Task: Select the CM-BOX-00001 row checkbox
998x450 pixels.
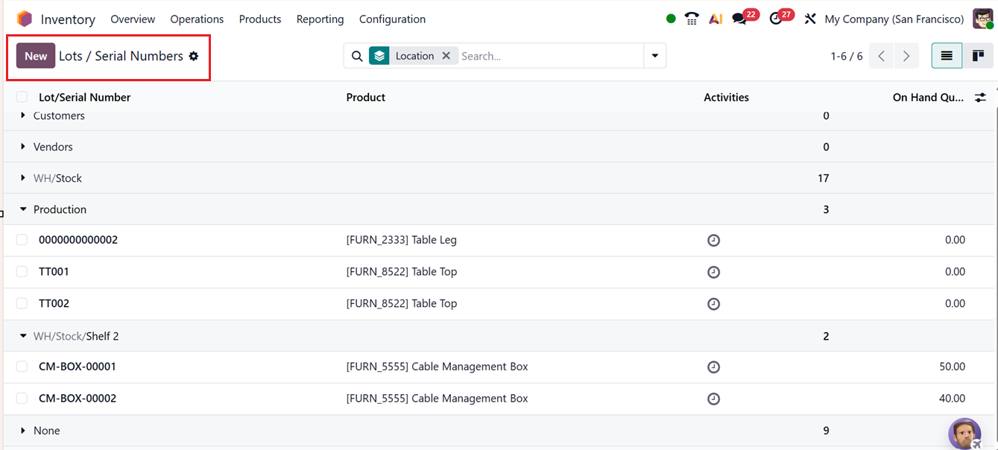Action: 22,367
